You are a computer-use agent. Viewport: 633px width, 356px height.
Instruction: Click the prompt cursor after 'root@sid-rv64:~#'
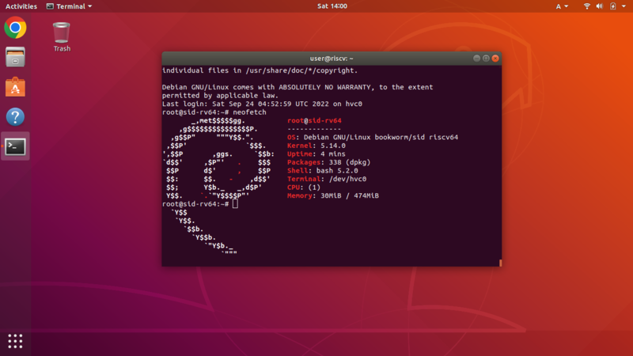tap(235, 204)
